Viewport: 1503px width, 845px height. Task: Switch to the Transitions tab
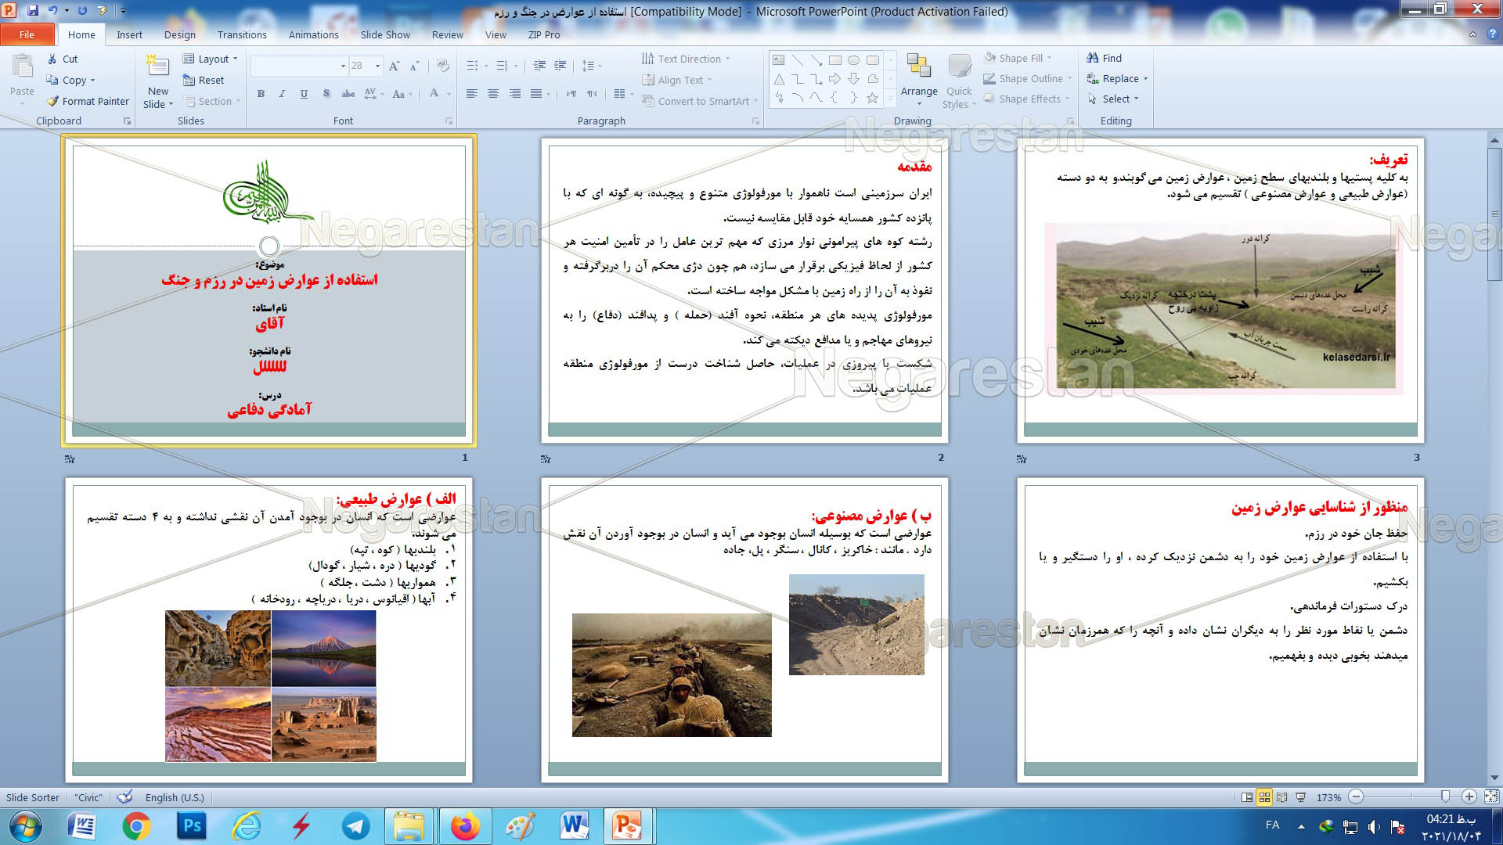242,34
